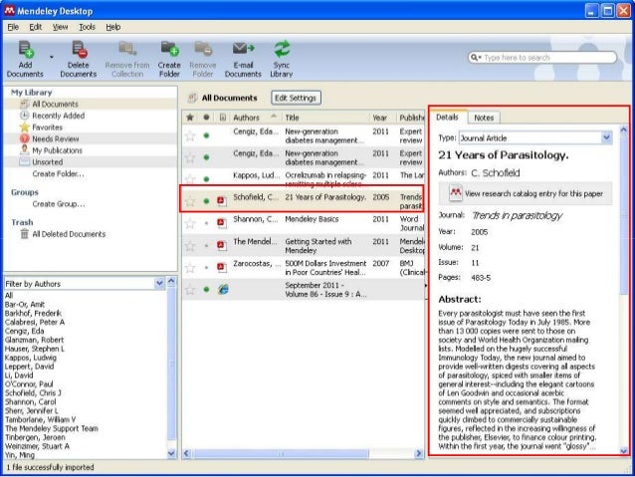Image resolution: width=635 pixels, height=477 pixels.
Task: Filter by author Kappos, Ludwig
Action: (31, 358)
